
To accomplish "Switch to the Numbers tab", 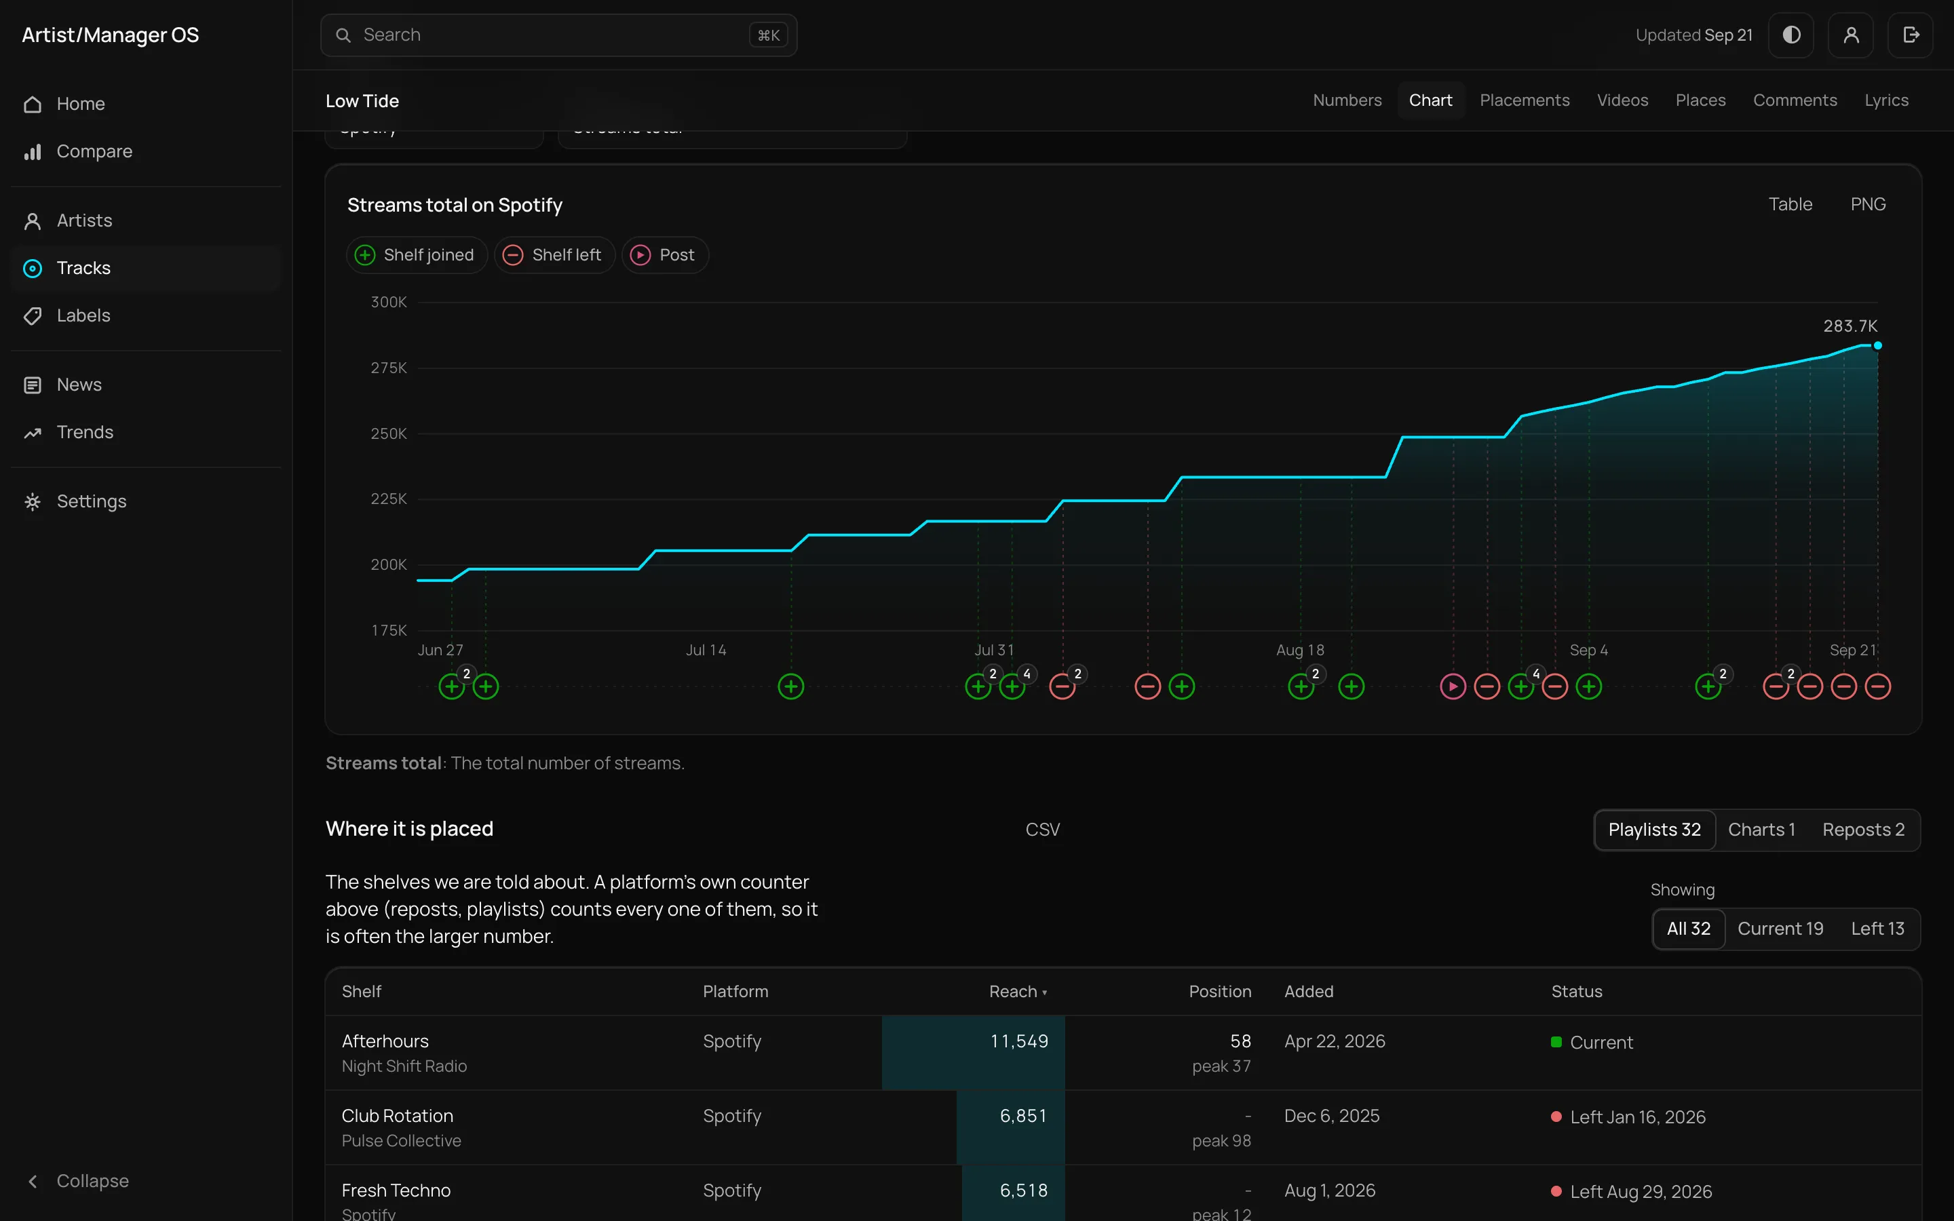I will tap(1347, 101).
